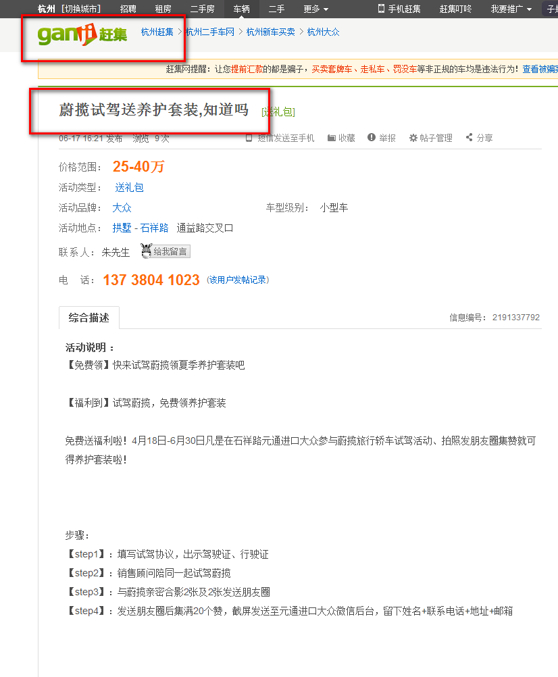Click the 手机赶集 link
This screenshot has height=677, width=558.
pos(404,9)
